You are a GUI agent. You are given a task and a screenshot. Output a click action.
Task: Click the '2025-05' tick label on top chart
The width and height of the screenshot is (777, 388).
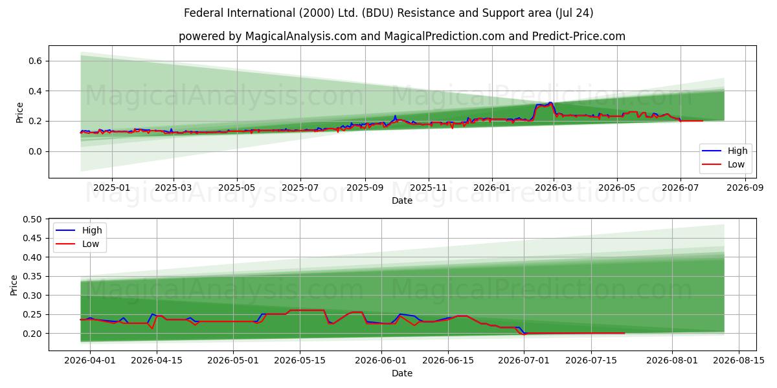tap(237, 188)
